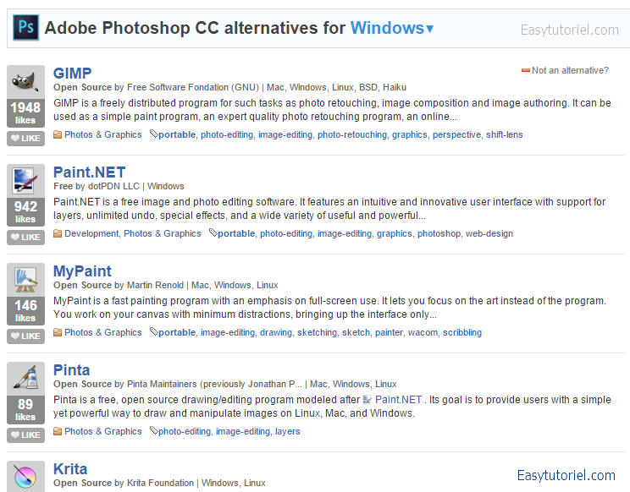
Task: Click 'Free by dotPDN LLC | Windows' text
Action: [x=119, y=186]
